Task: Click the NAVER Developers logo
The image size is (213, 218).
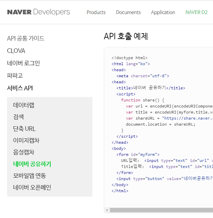Action: click(x=39, y=12)
